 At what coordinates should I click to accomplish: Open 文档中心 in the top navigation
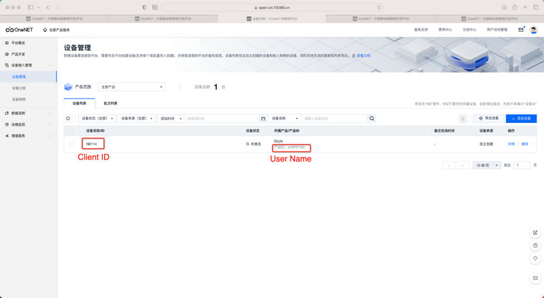(469, 30)
